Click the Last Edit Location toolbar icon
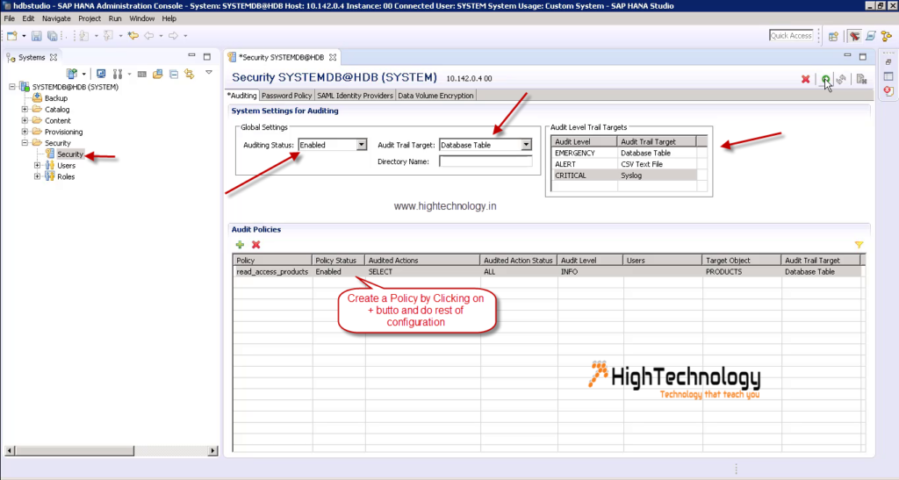Screen dimensions: 899x480 133,35
